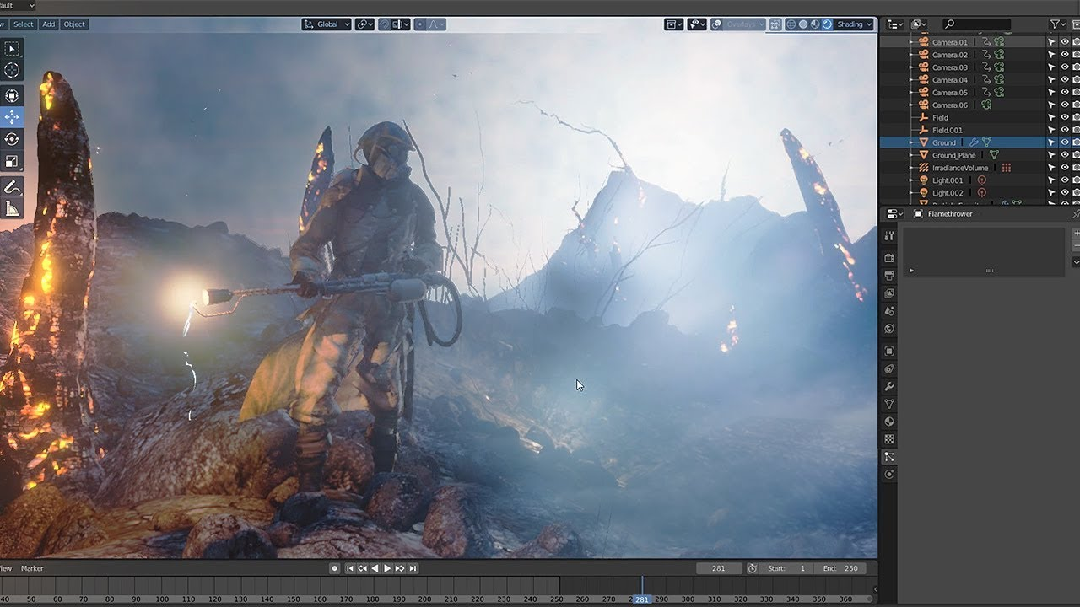Open the Shading options dropdown
Image resolution: width=1080 pixels, height=607 pixels.
[855, 24]
